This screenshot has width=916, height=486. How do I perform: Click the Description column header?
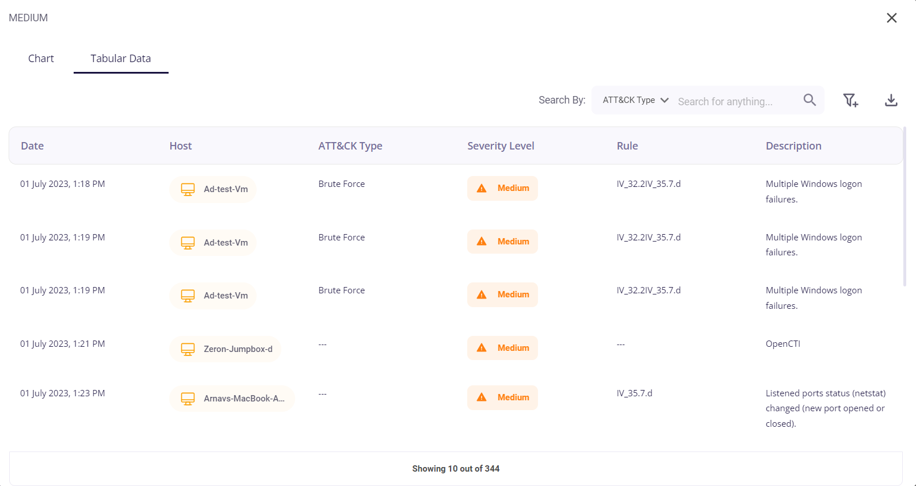click(x=793, y=146)
